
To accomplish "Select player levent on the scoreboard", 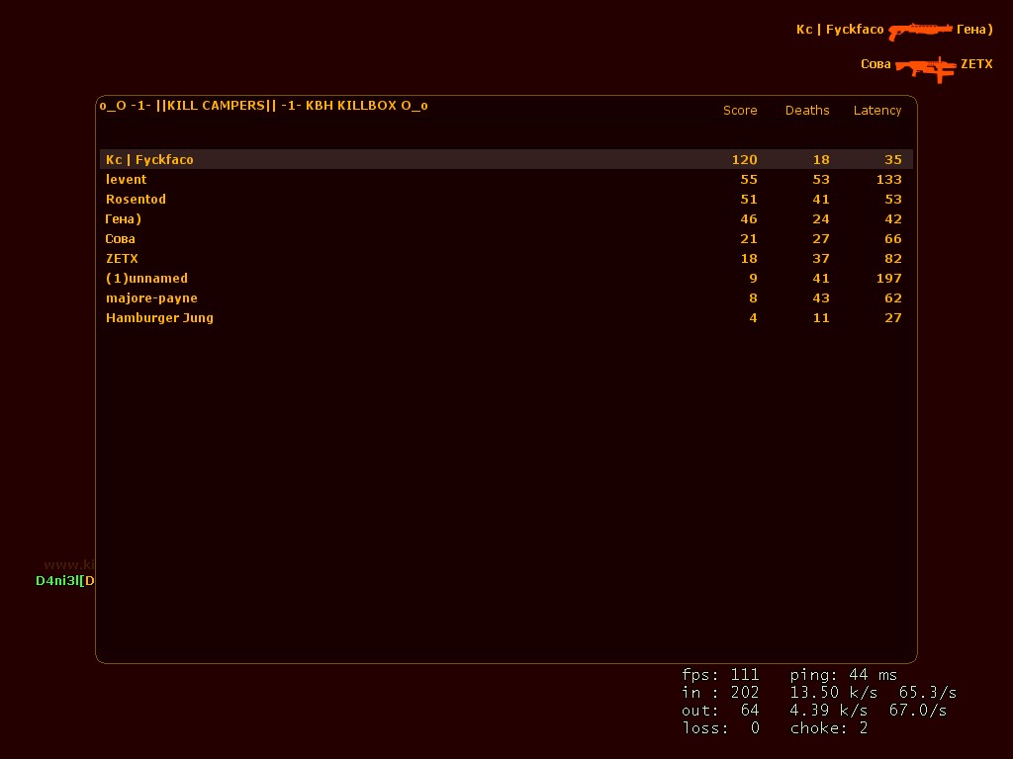I will [x=126, y=179].
